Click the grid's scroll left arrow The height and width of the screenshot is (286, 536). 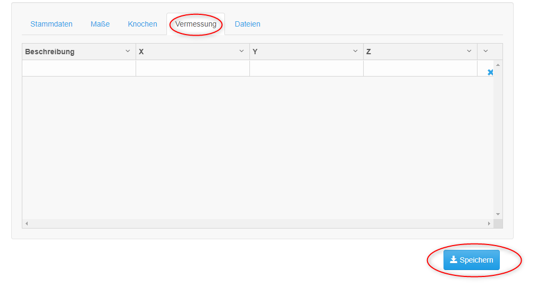(x=27, y=224)
